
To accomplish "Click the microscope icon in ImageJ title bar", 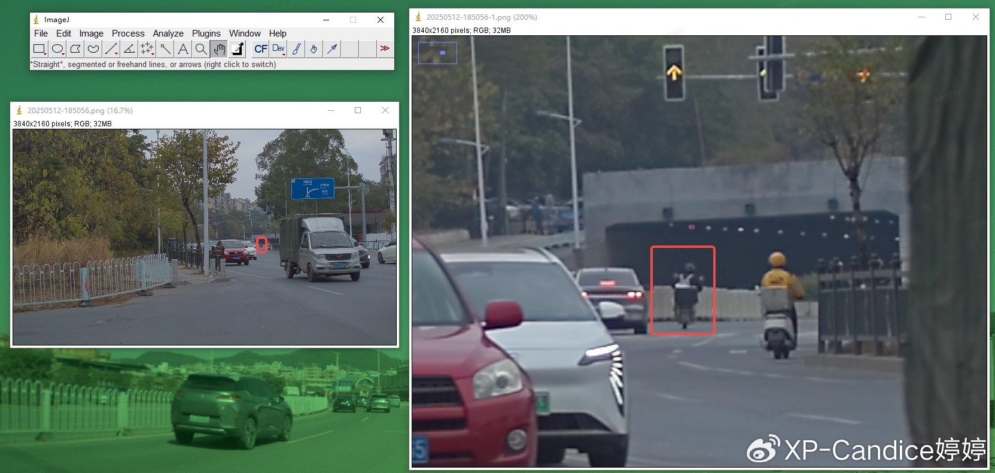I will [36, 20].
